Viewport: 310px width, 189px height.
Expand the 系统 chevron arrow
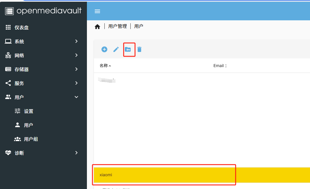point(76,41)
